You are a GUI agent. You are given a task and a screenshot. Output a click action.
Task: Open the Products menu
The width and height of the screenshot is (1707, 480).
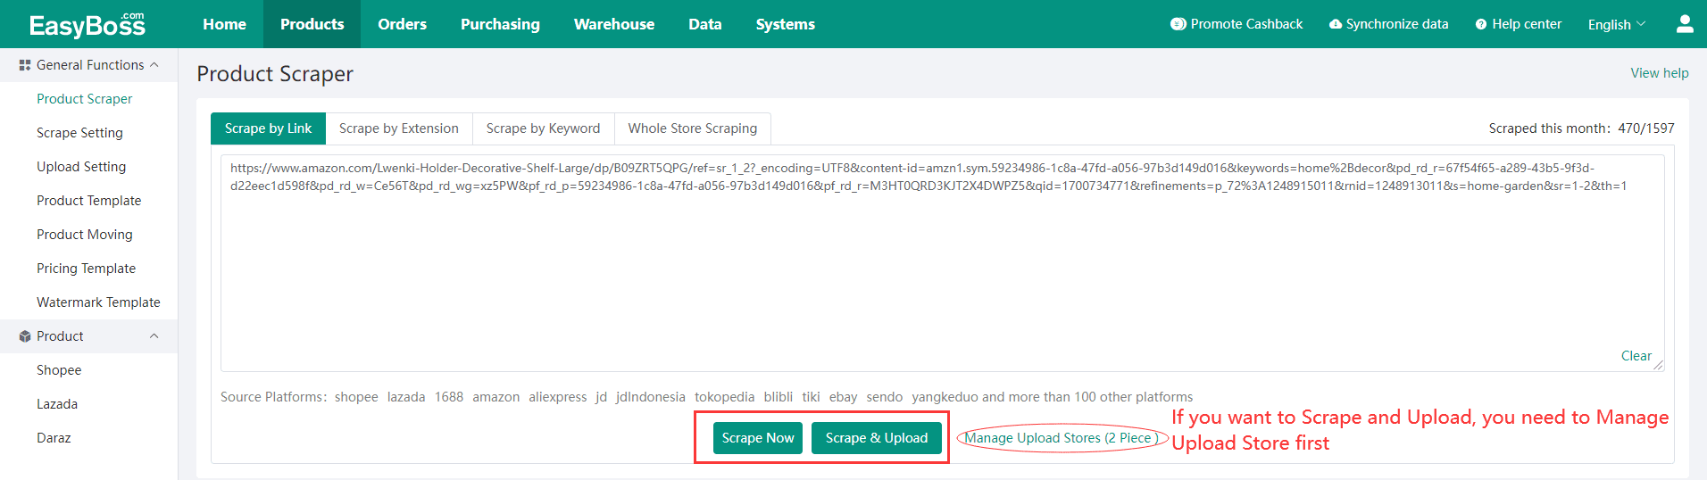(312, 24)
